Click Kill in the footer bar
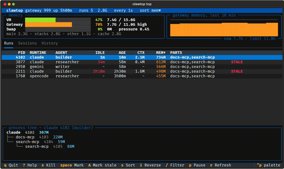The width and height of the screenshot is (284, 169). 49,165
